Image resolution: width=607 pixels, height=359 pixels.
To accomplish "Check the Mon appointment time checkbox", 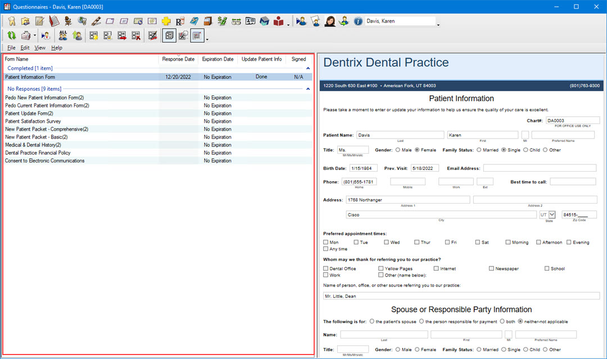I will (x=326, y=242).
